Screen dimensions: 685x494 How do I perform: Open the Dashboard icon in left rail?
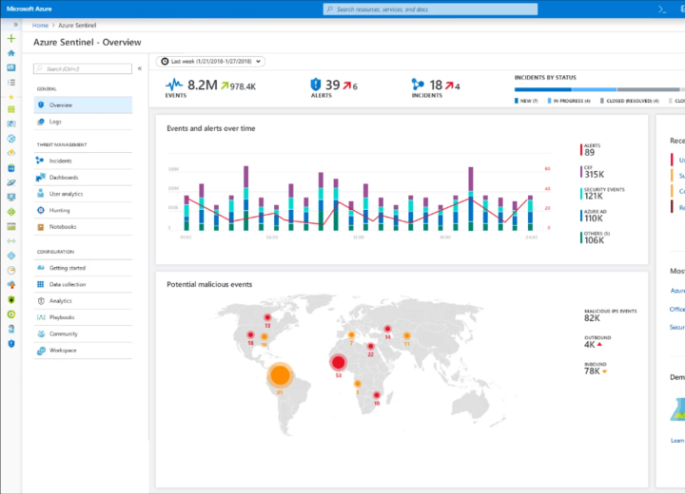[11, 67]
